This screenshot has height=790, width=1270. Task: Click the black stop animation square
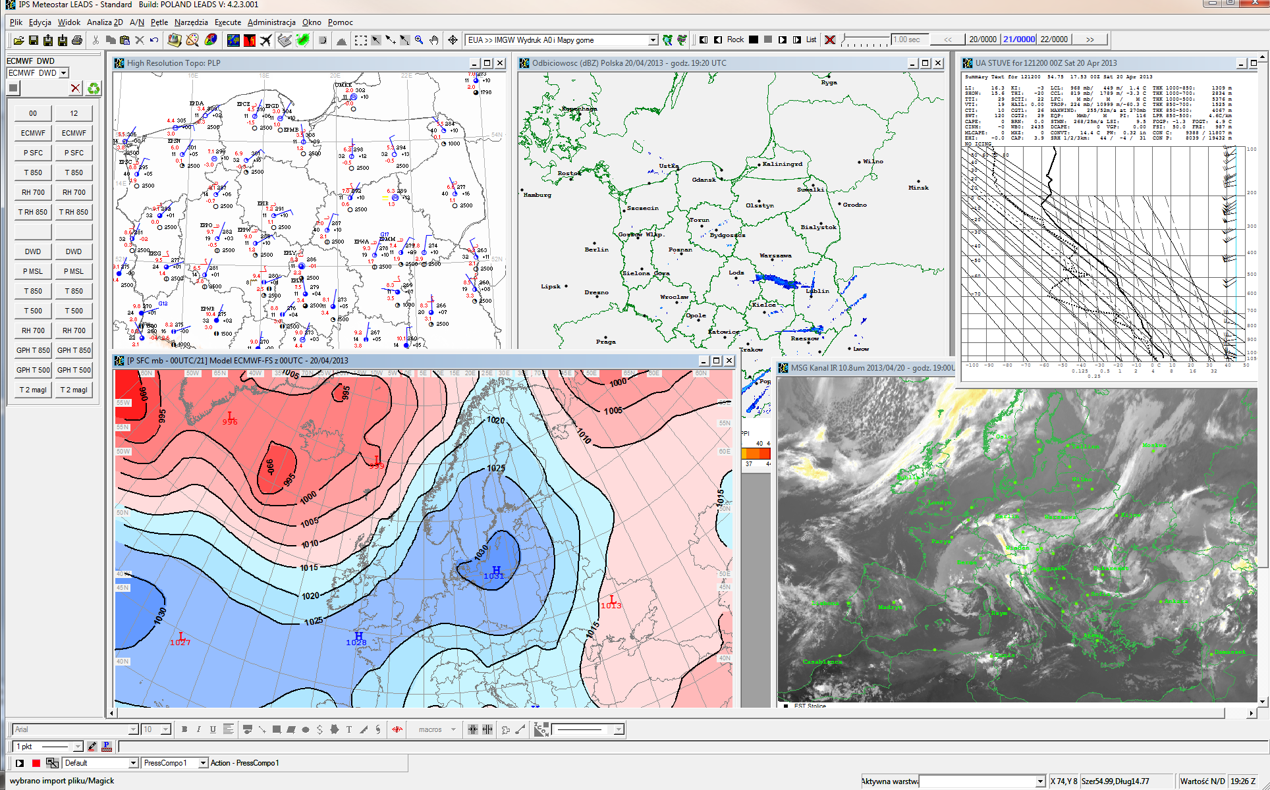[x=754, y=39]
